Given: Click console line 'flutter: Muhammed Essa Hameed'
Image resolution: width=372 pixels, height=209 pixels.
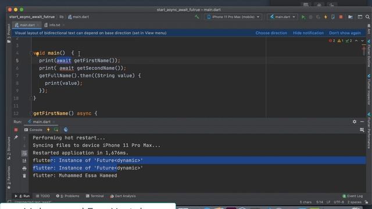Looking at the screenshot, I should tap(75, 175).
